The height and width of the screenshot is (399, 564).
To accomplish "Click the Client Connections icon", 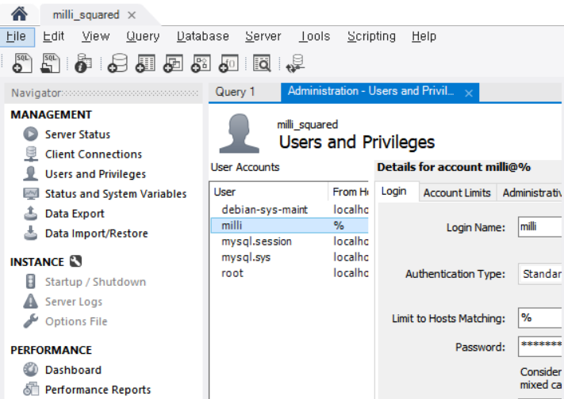I will [x=31, y=154].
